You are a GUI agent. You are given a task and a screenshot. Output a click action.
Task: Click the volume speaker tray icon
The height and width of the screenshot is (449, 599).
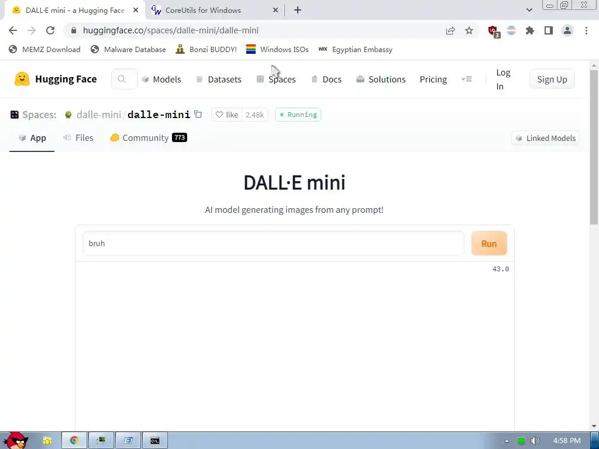pos(535,441)
